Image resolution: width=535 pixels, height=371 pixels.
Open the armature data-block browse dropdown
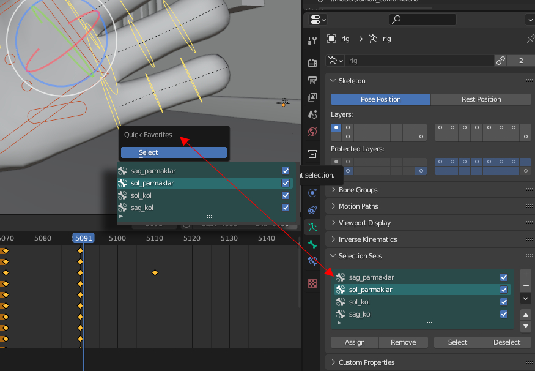point(335,61)
